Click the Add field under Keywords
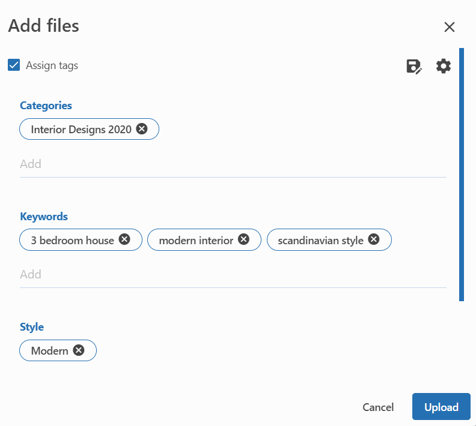This screenshot has height=426, width=476. click(x=233, y=274)
